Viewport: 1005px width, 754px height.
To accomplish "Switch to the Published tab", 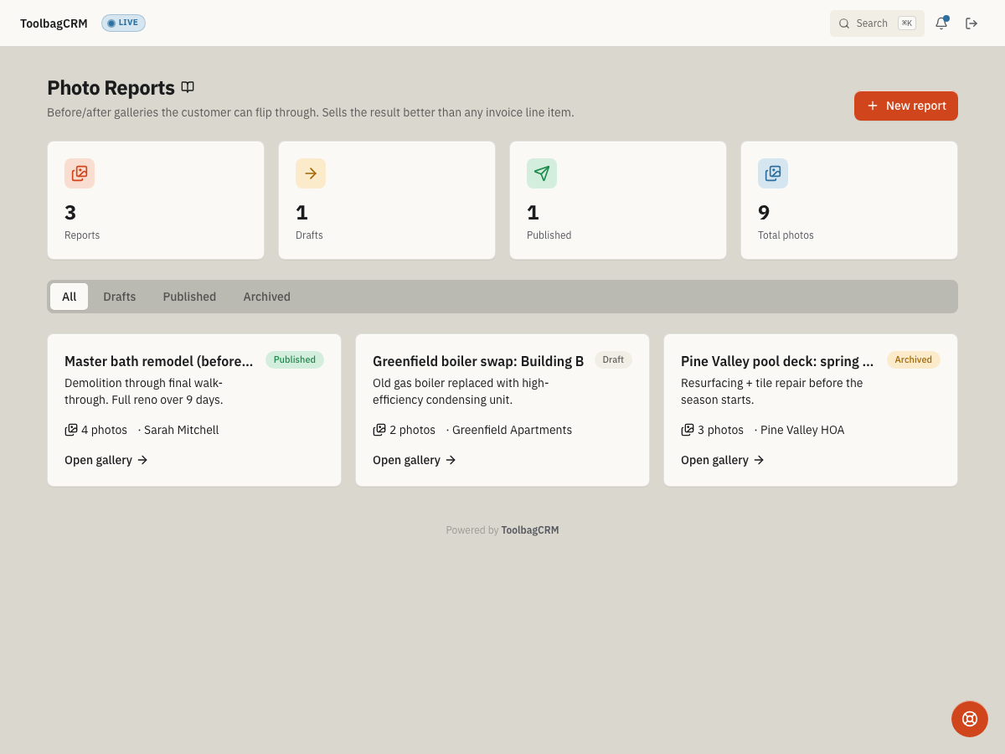I will click(x=189, y=297).
